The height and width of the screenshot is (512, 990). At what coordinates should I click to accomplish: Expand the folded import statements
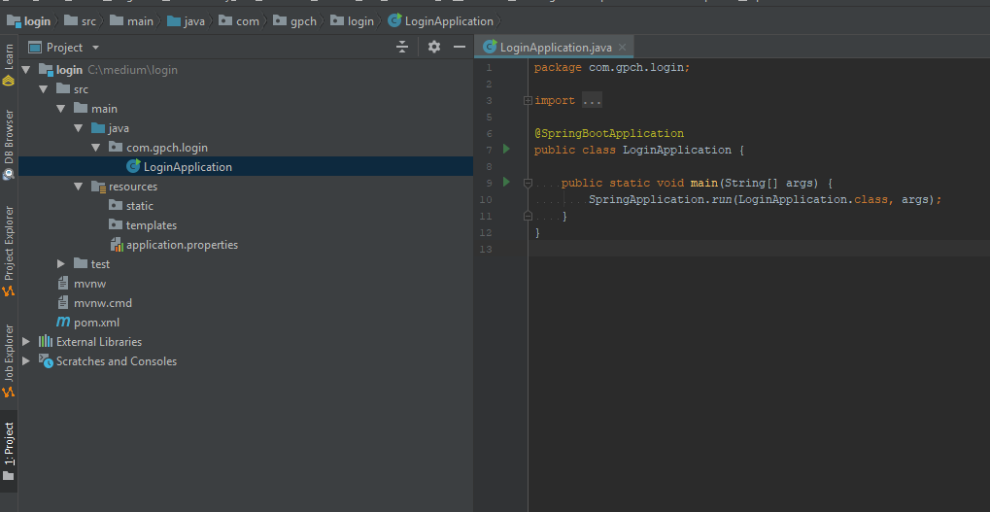528,100
